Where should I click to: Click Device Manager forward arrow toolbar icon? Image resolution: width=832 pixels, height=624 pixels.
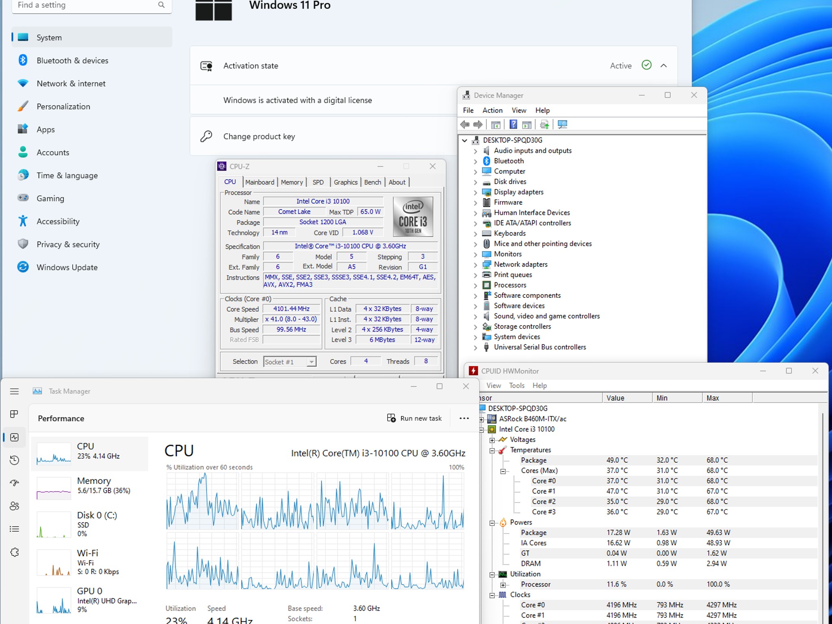click(x=478, y=125)
